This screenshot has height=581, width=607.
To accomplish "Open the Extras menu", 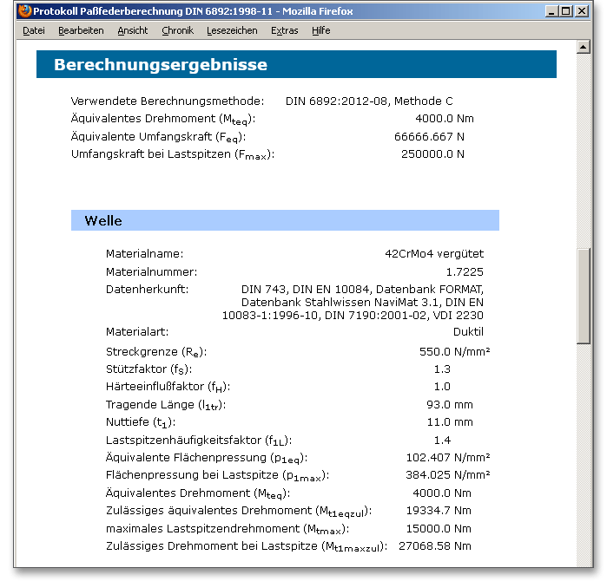I will 284,30.
